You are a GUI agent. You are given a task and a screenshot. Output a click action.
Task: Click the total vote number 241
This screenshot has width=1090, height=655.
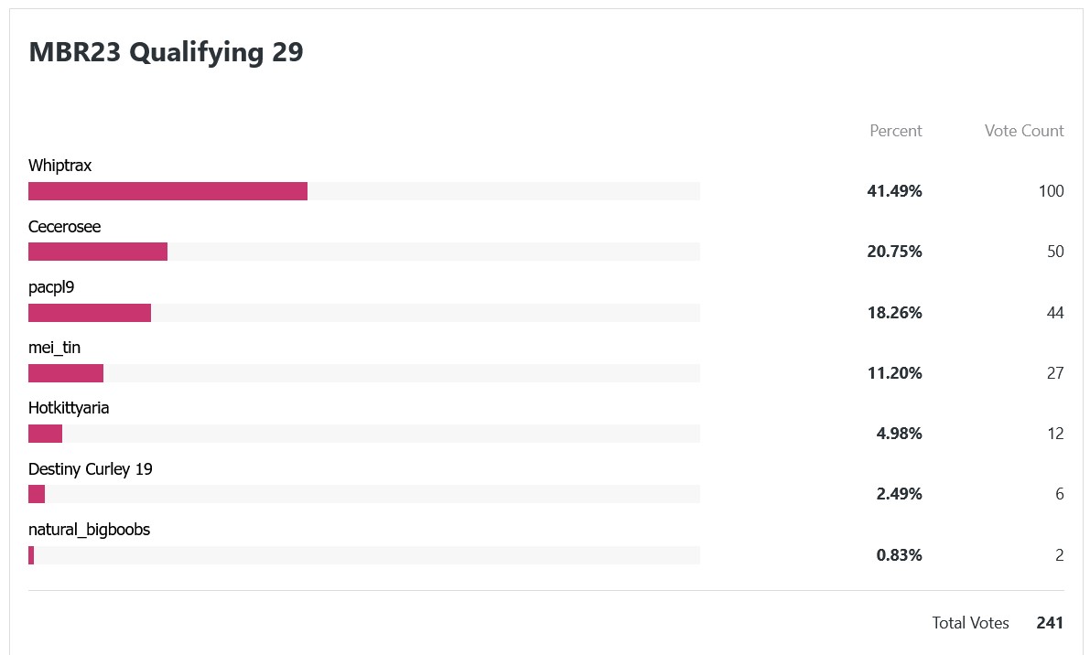click(1050, 623)
